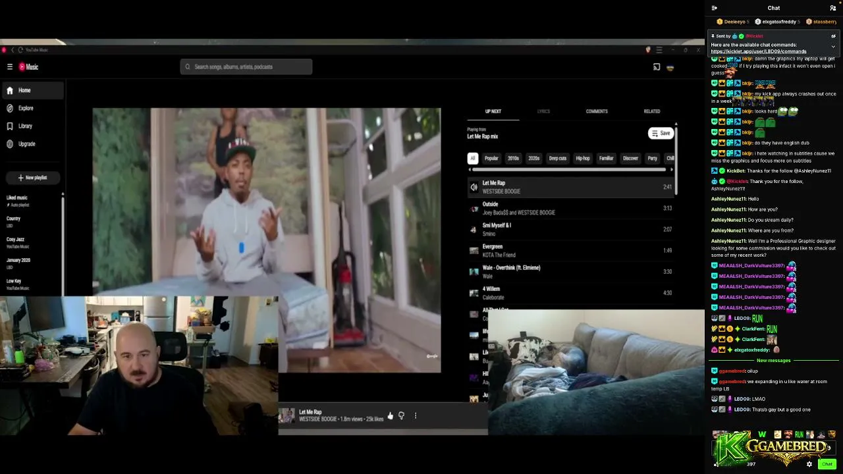This screenshot has width=843, height=474.
Task: Select the 2020s filter chip
Action: 534,158
